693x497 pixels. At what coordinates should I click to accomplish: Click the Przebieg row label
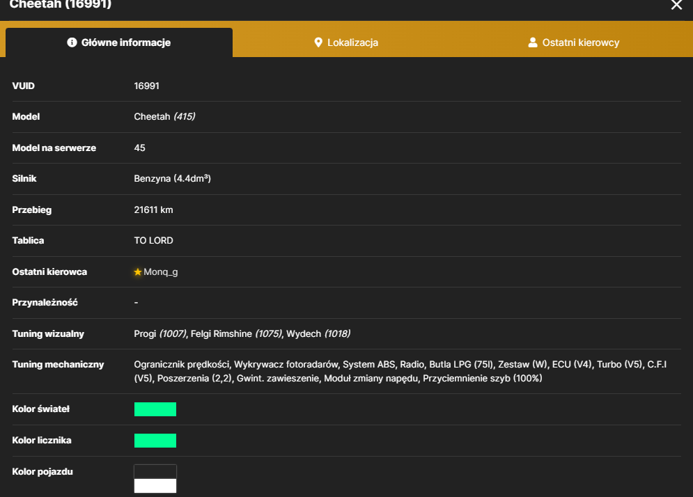32,210
